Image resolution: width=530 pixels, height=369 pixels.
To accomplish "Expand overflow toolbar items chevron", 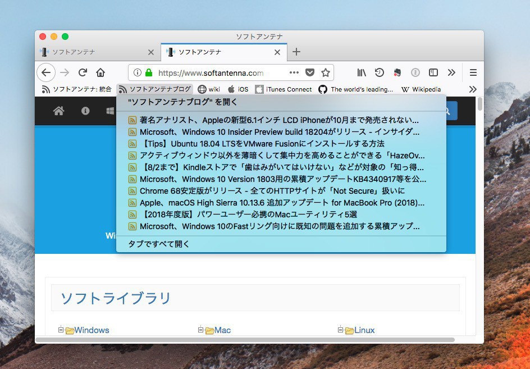I will tap(451, 72).
